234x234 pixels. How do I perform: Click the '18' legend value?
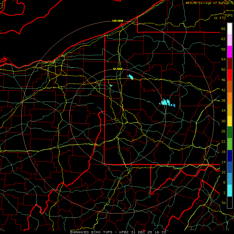pos(223,152)
